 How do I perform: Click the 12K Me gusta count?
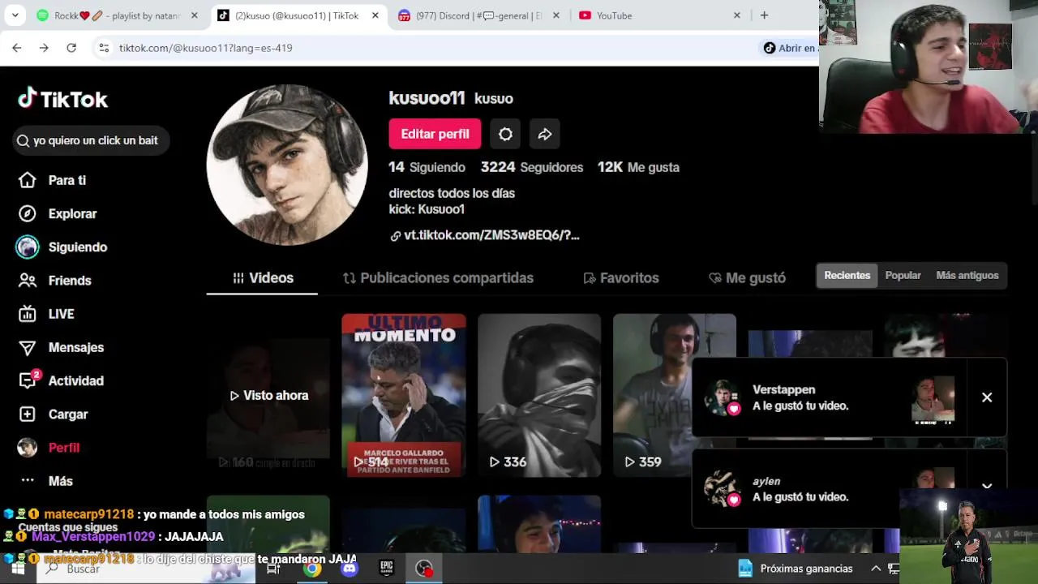click(x=638, y=167)
